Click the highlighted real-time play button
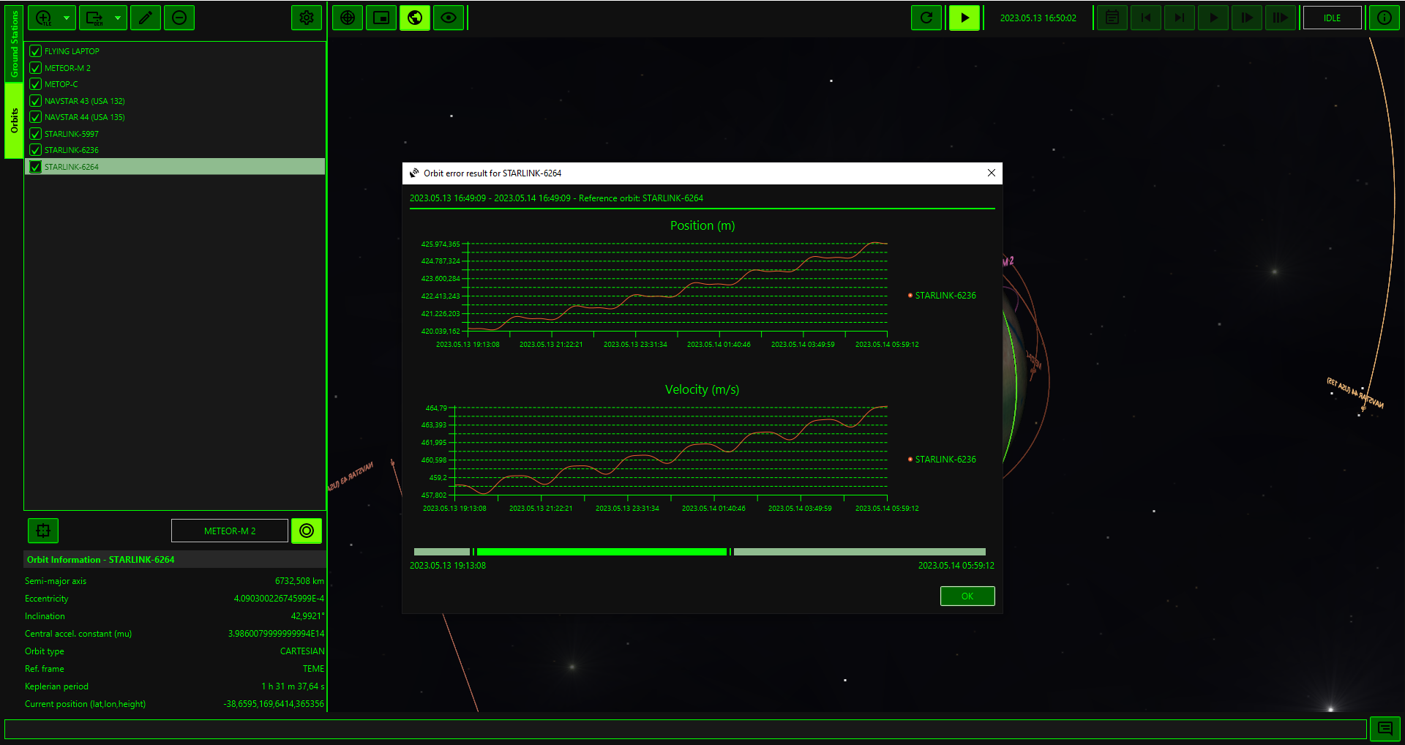The width and height of the screenshot is (1405, 745). tap(964, 18)
